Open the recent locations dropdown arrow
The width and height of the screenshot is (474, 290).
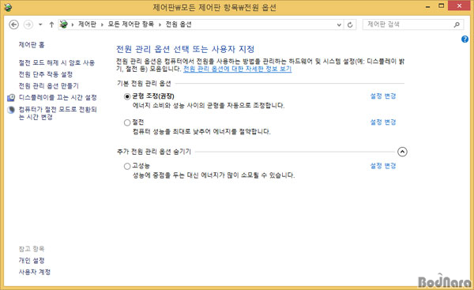click(x=40, y=24)
